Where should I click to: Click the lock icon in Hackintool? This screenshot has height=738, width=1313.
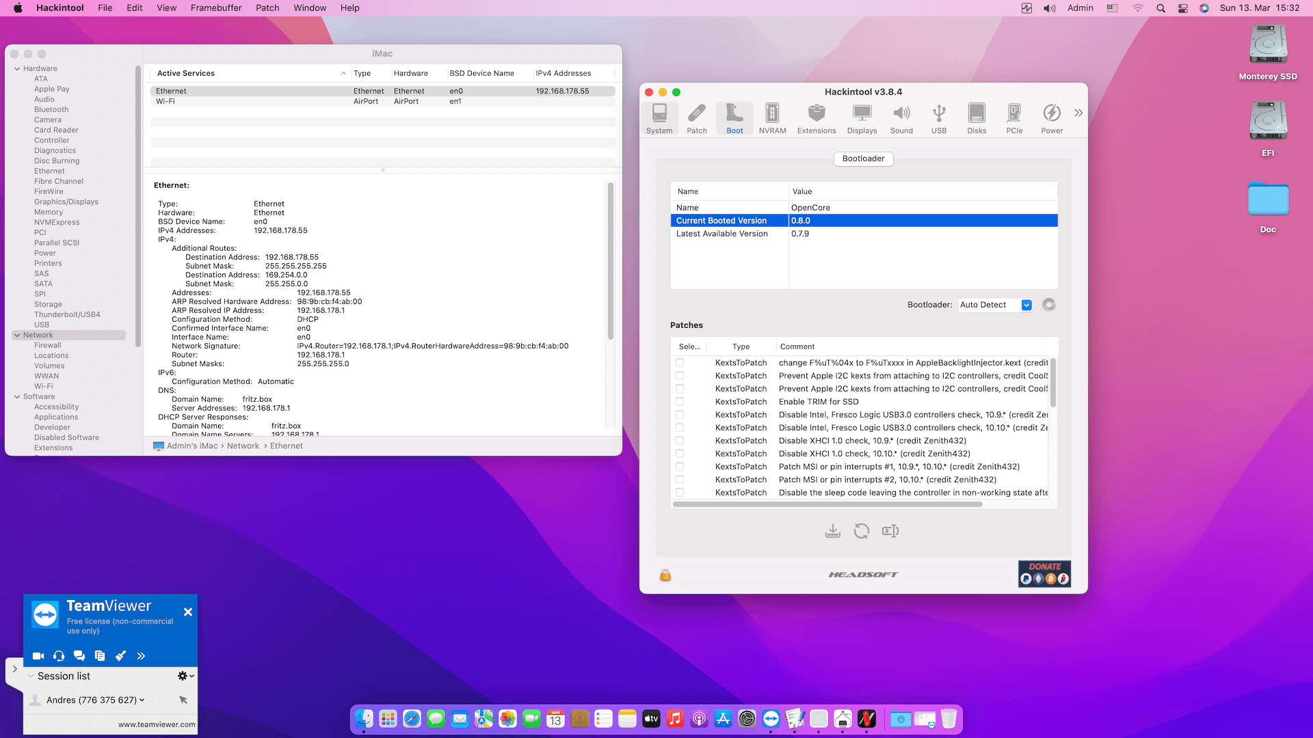pos(665,575)
